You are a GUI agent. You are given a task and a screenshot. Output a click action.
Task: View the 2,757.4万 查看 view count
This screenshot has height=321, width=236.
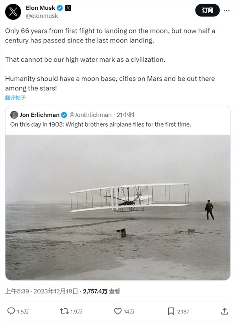click(x=101, y=291)
